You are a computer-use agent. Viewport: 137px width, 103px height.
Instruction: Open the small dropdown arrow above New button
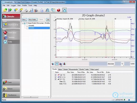[x=23, y=15]
